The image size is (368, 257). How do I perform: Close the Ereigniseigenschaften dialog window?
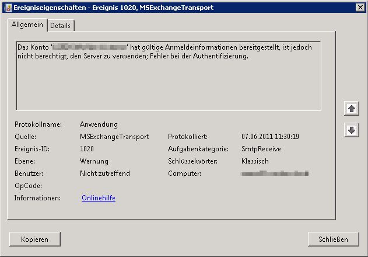[360, 8]
